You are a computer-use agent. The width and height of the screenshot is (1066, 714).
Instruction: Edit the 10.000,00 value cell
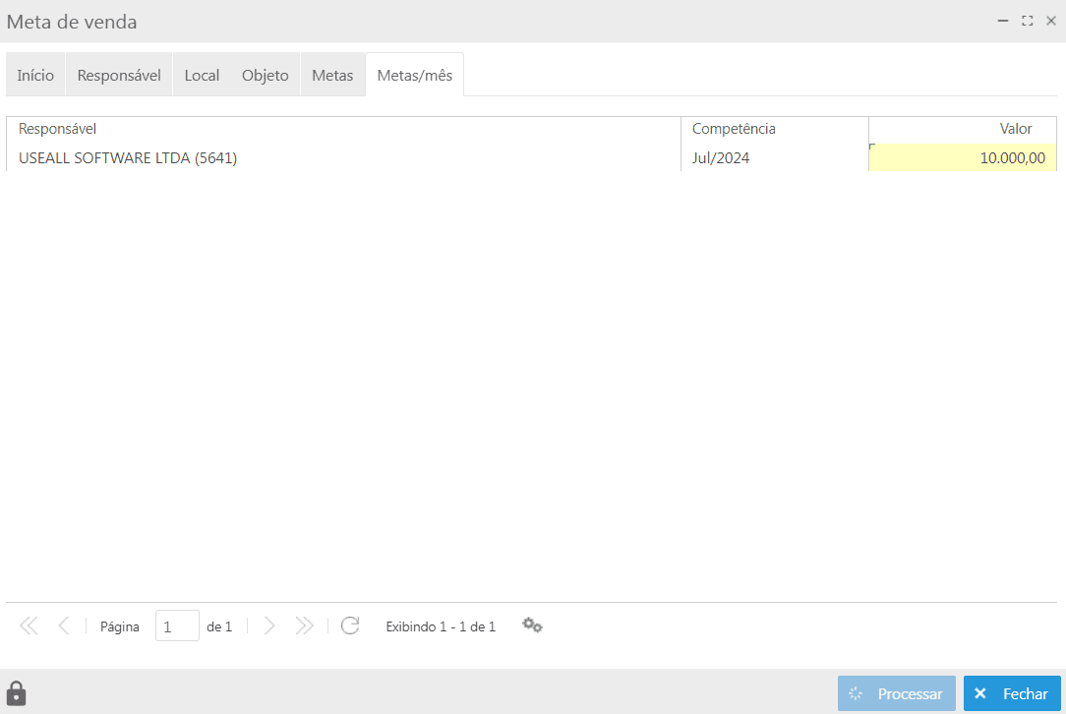[x=963, y=157]
